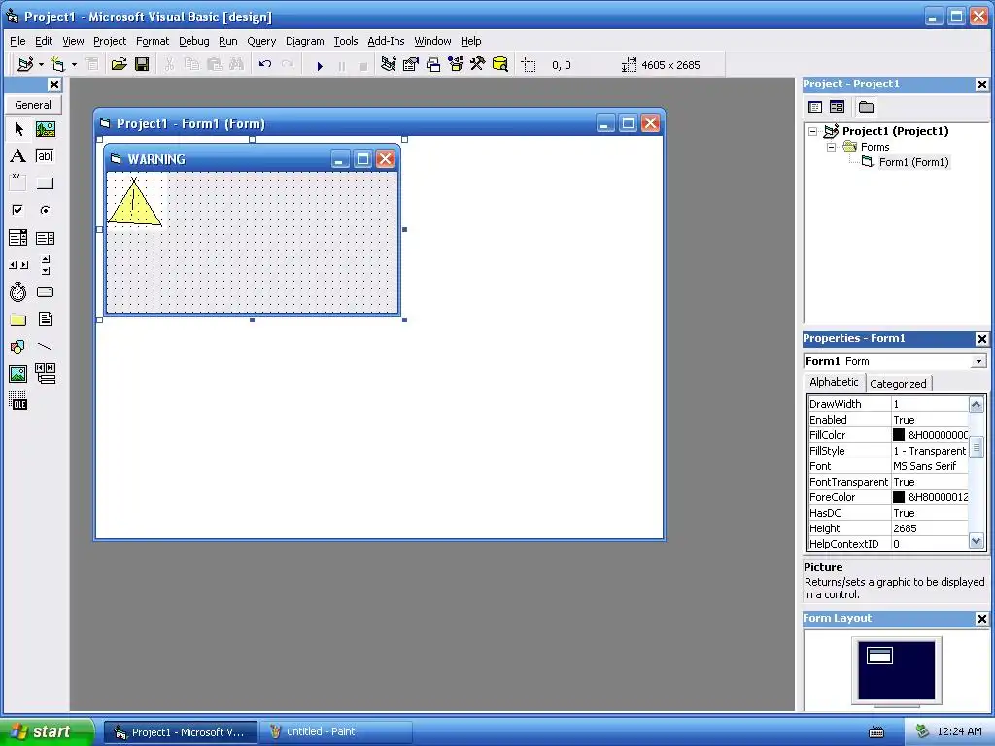Select the Height property value 2685

coord(930,528)
